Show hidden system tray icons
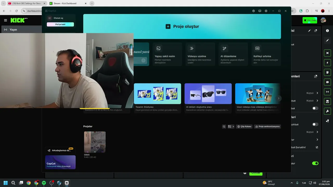Image resolution: width=333 pixels, height=187 pixels. (x=292, y=183)
